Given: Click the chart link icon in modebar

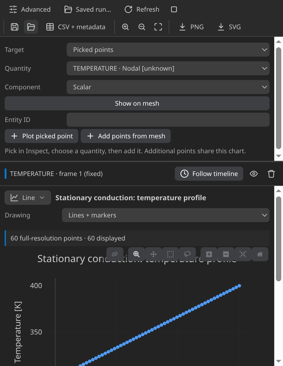Looking at the screenshot, I should 115,254.
